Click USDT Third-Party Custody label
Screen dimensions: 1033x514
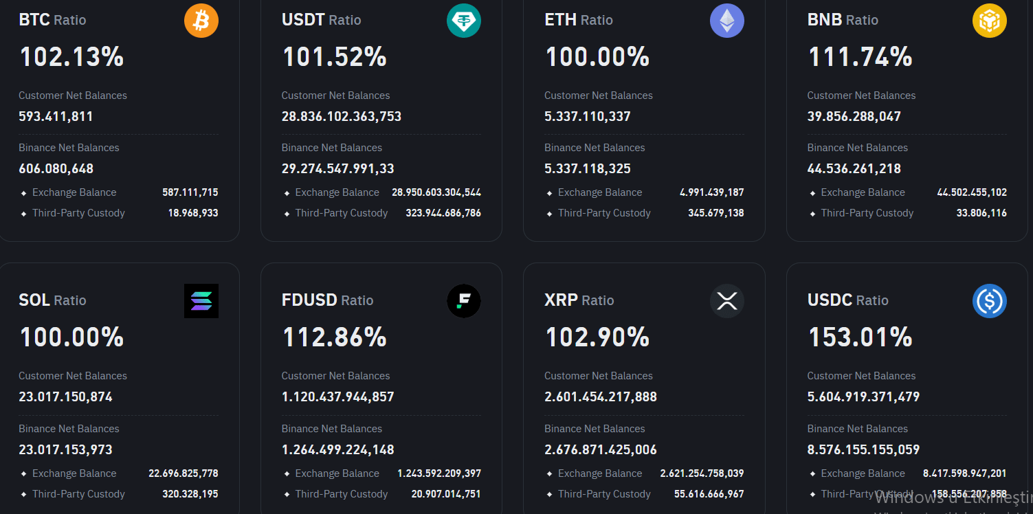[x=342, y=213]
